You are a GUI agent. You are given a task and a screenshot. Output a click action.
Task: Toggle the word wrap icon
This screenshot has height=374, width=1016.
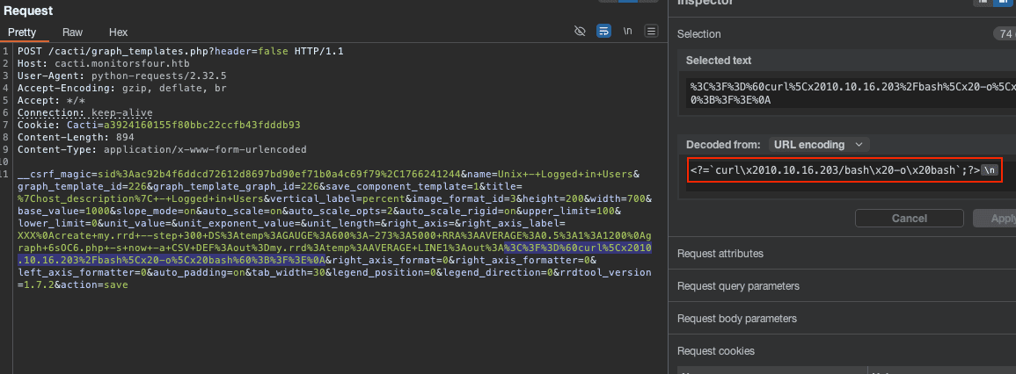(604, 31)
